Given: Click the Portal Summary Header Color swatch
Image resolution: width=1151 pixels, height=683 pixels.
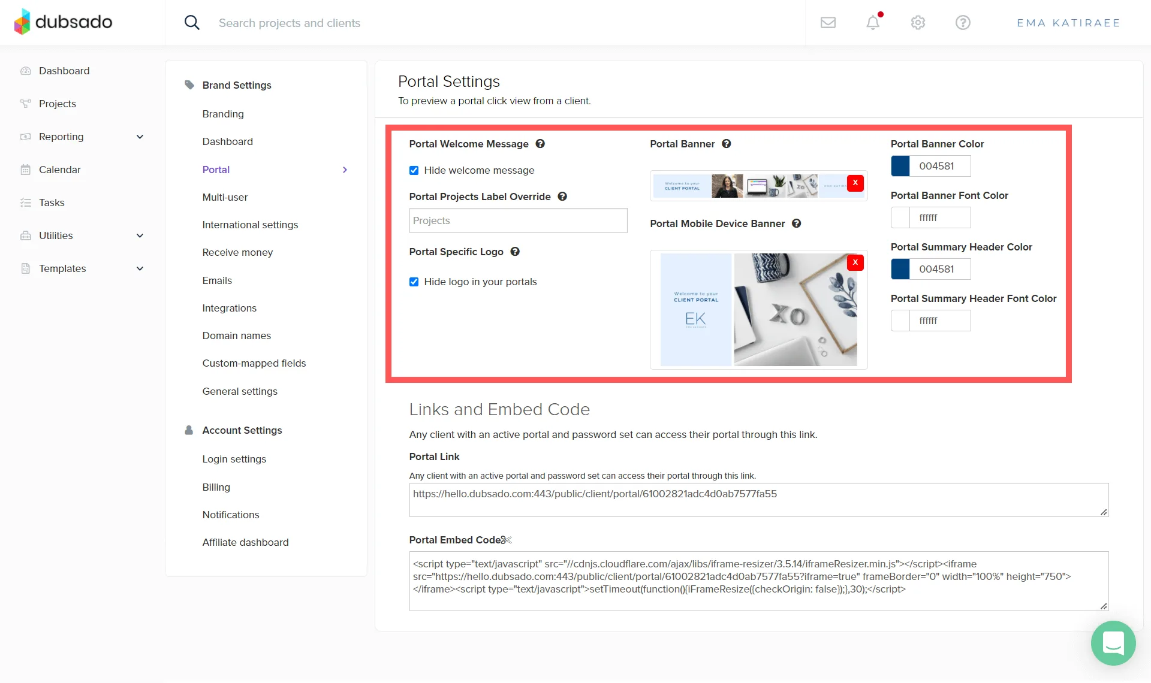Looking at the screenshot, I should click(900, 269).
